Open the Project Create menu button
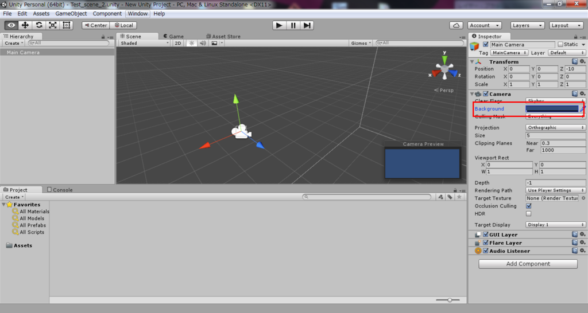This screenshot has height=313, width=588. point(14,197)
